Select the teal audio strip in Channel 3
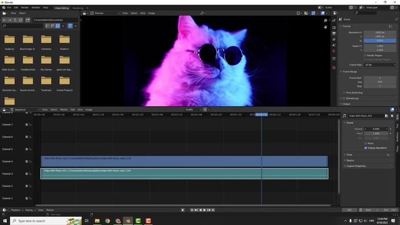400x225 pixels. point(184,174)
